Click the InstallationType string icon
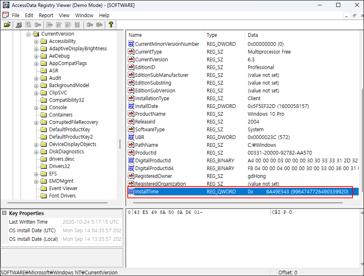Screen dimensions: 364x276 click(x=131, y=98)
